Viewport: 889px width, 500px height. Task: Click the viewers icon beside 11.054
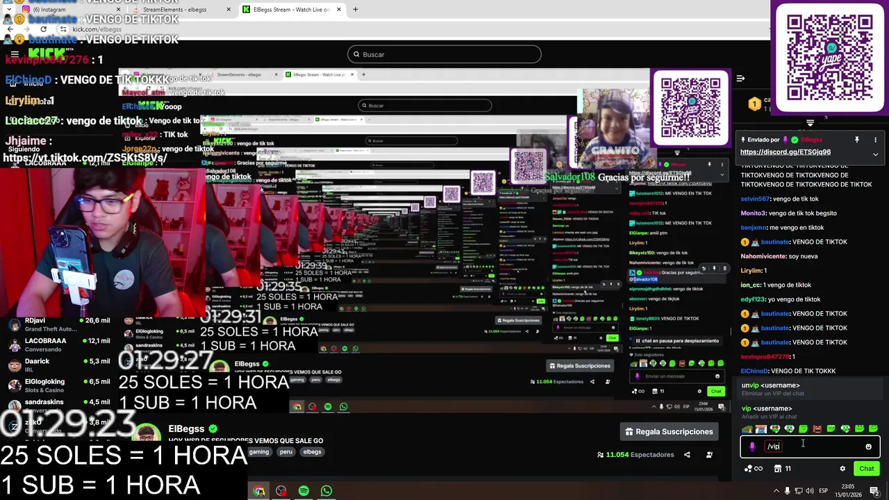coord(600,455)
